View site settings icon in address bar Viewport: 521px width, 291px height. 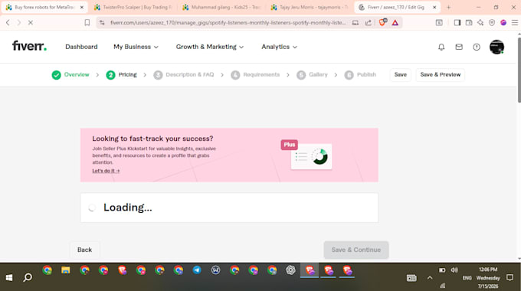pos(102,22)
